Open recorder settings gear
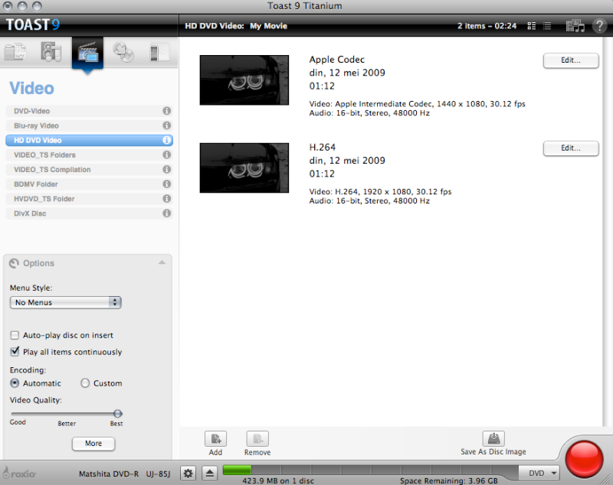 (x=188, y=474)
